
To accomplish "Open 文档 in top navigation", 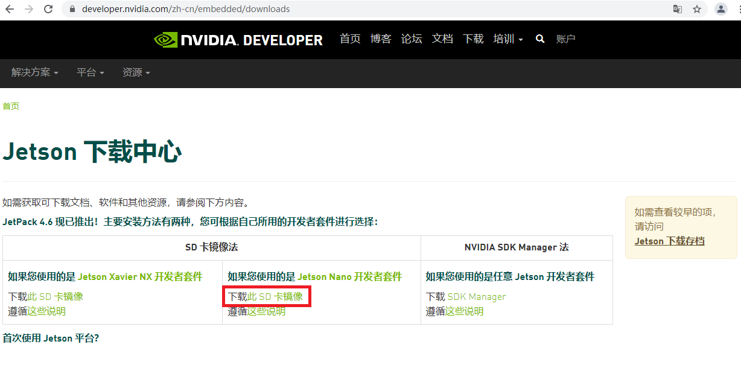I will (x=442, y=39).
